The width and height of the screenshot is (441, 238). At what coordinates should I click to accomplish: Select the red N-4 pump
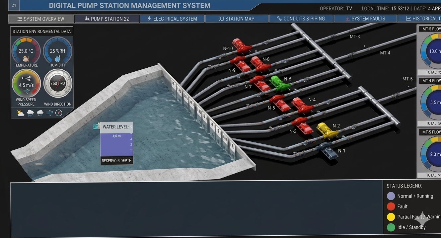coord(302,105)
